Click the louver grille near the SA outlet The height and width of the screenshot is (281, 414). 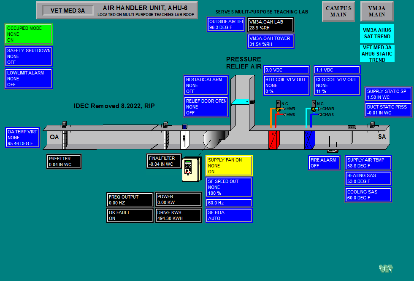tap(352, 127)
